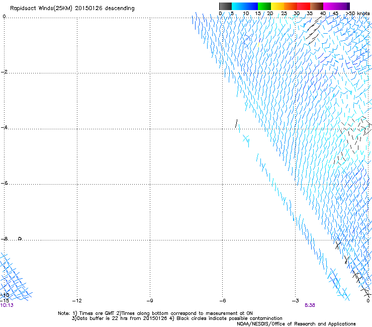Click the '>50 knots' legend label
372x327 pixels.
pos(357,14)
